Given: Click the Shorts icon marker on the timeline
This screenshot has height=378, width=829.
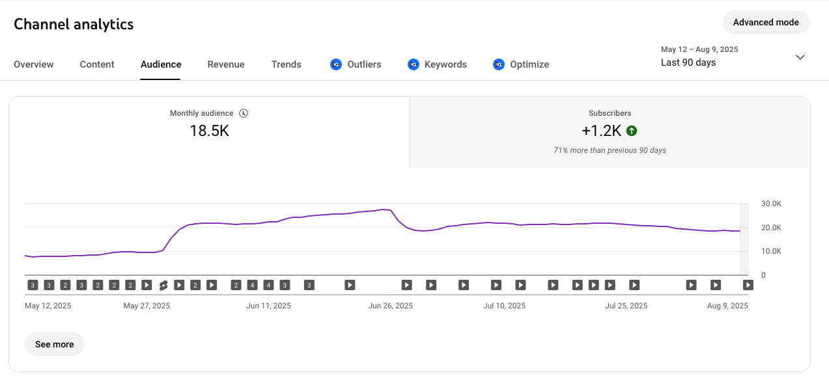Looking at the screenshot, I should click(x=163, y=285).
